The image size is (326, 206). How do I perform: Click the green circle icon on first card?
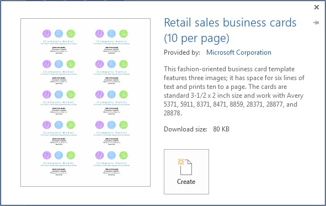point(71,34)
